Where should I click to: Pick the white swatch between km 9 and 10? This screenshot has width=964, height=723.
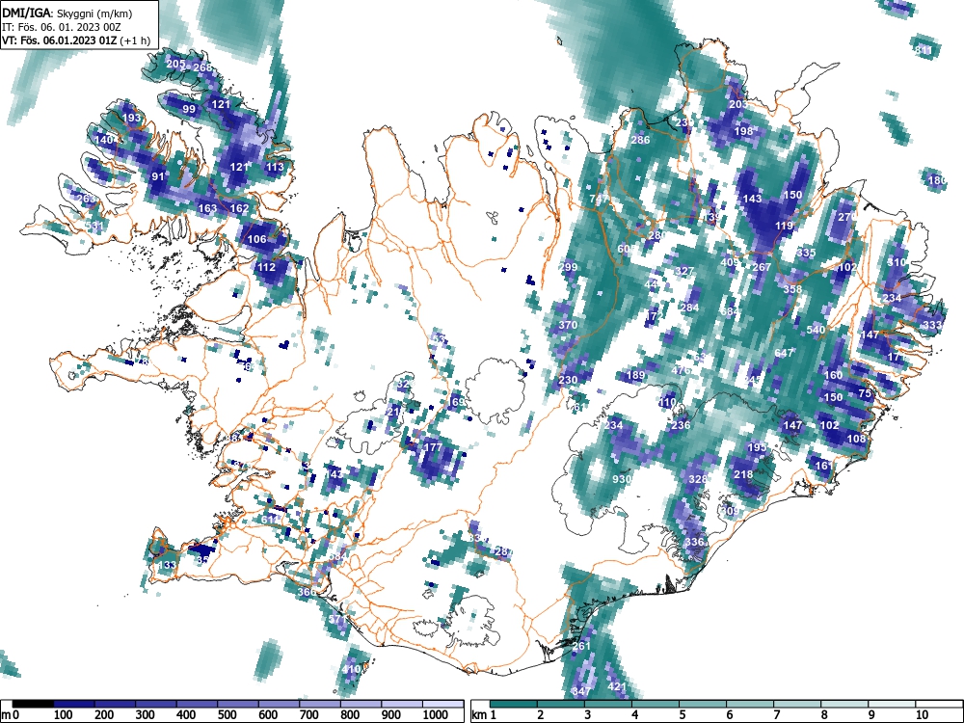pyautogui.click(x=892, y=704)
